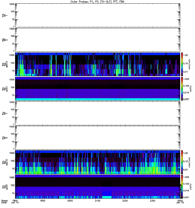
Task: Click the thb scm1 nT color bar
Action: pos(182,89)
